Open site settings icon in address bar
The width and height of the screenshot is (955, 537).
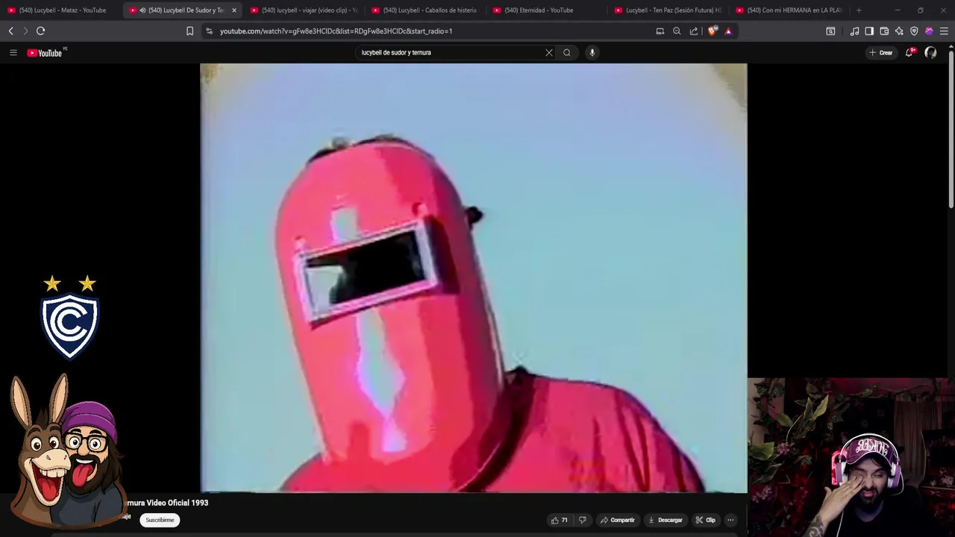[x=209, y=31]
